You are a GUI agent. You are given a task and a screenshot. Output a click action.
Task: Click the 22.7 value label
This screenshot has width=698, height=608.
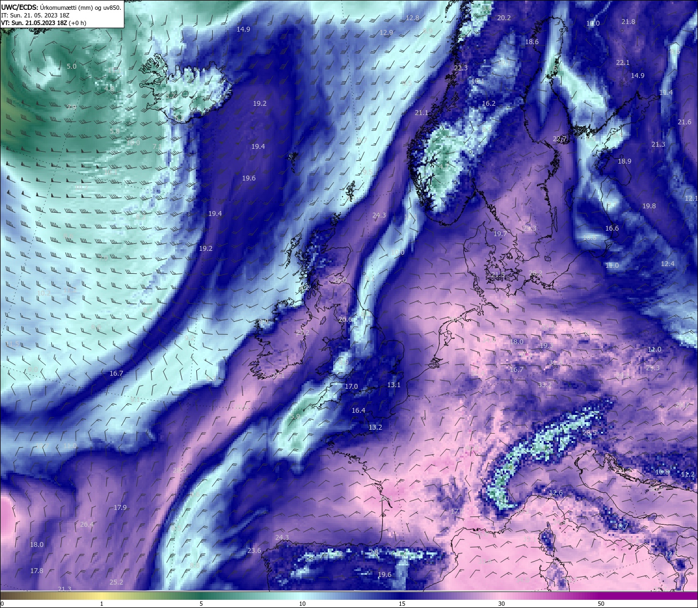(560, 139)
